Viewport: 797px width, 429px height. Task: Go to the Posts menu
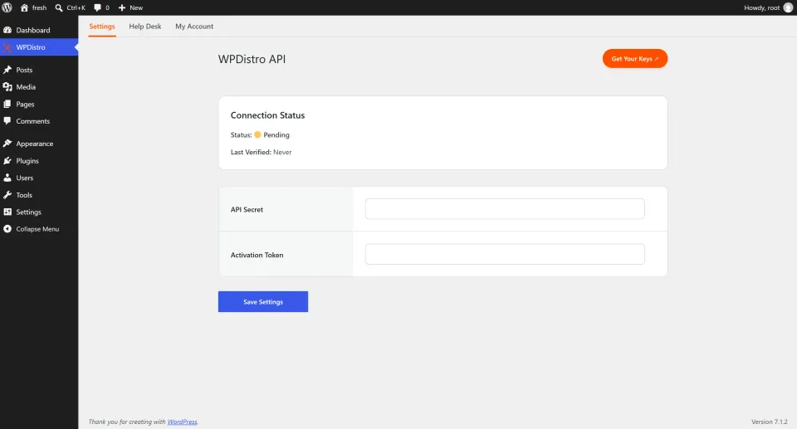click(x=24, y=70)
